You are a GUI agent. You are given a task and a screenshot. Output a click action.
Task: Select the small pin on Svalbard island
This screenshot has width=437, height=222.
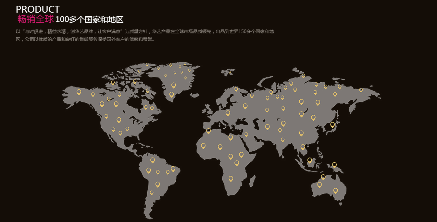point(230,72)
